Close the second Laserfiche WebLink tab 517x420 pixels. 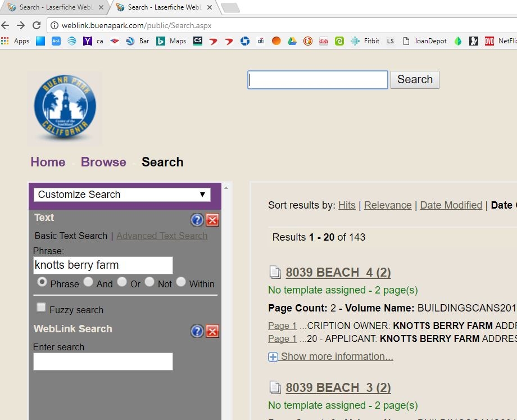point(210,7)
